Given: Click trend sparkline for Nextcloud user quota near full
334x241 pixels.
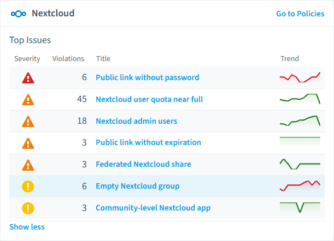Looking at the screenshot, I should tap(300, 99).
